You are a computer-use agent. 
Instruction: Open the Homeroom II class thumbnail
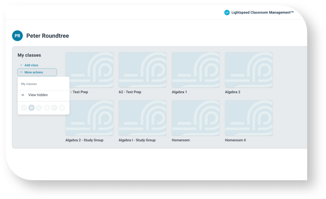(x=249, y=118)
